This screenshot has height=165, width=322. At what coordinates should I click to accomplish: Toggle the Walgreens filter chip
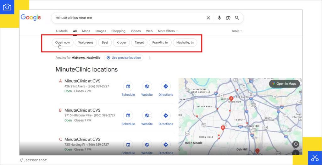86,42
